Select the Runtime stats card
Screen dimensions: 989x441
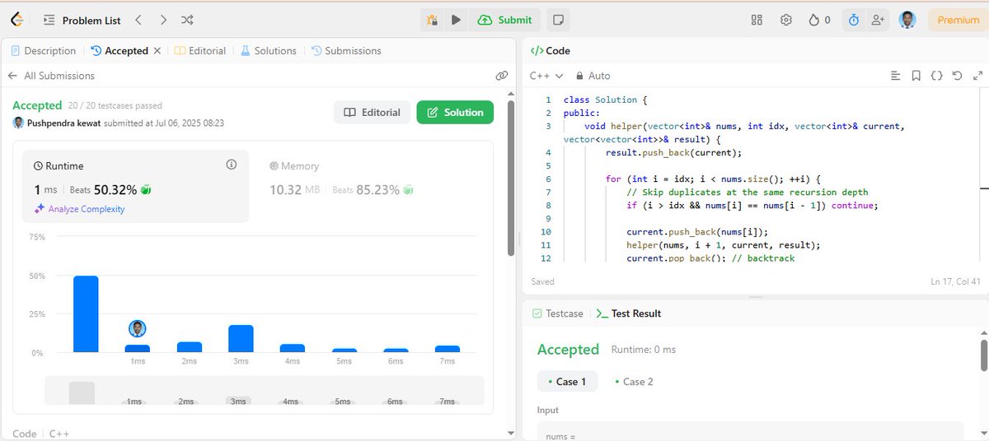[136, 187]
